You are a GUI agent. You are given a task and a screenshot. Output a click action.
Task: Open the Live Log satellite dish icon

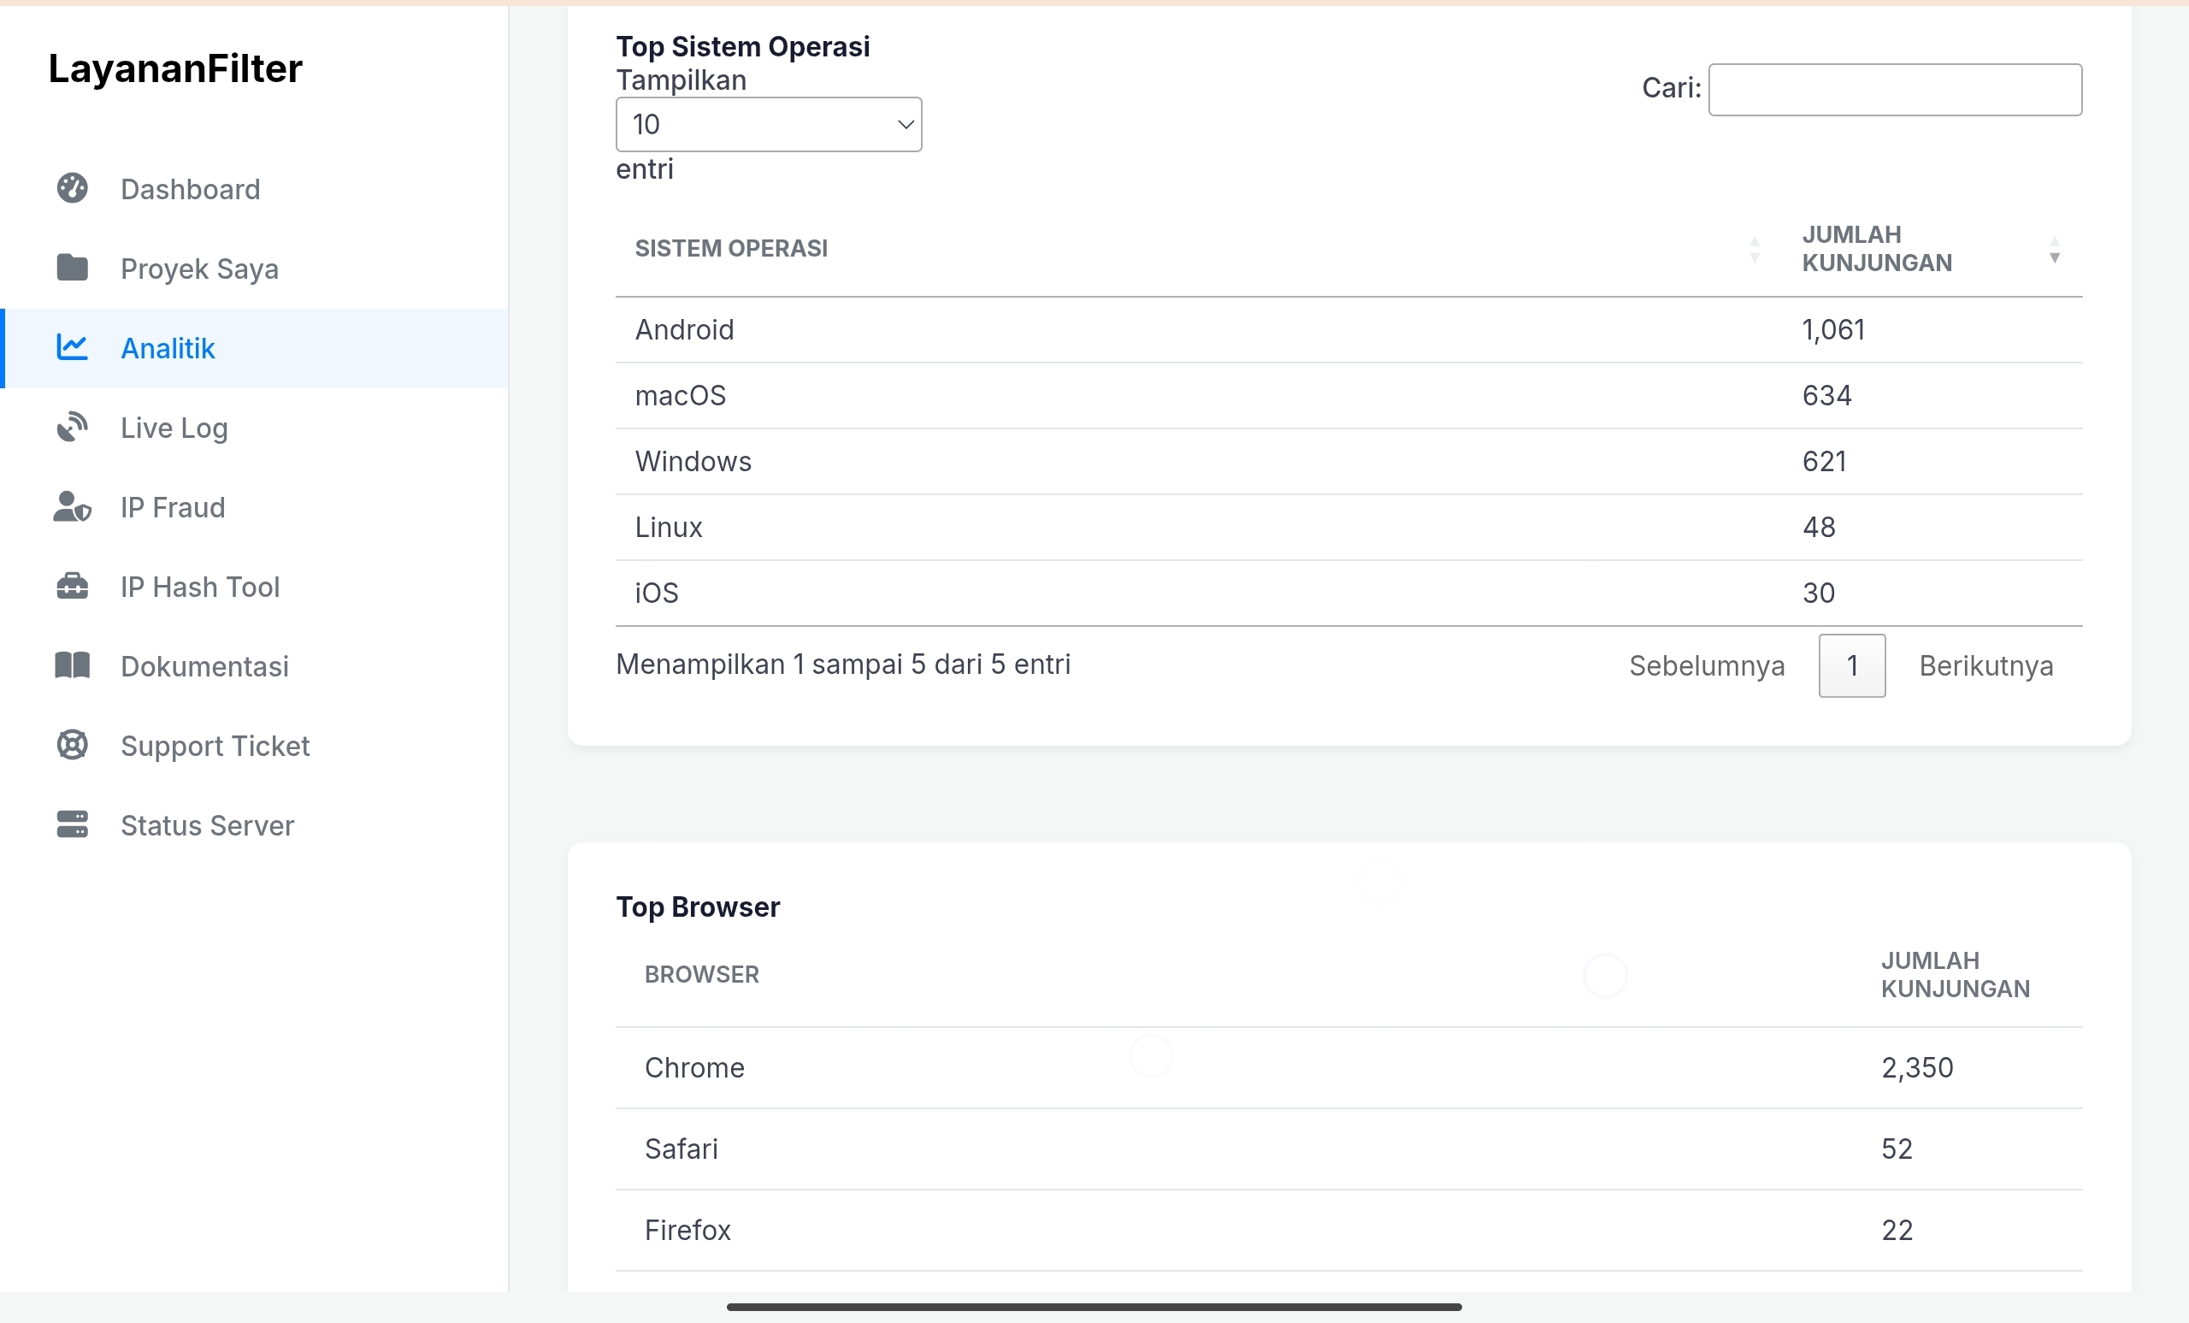tap(72, 428)
